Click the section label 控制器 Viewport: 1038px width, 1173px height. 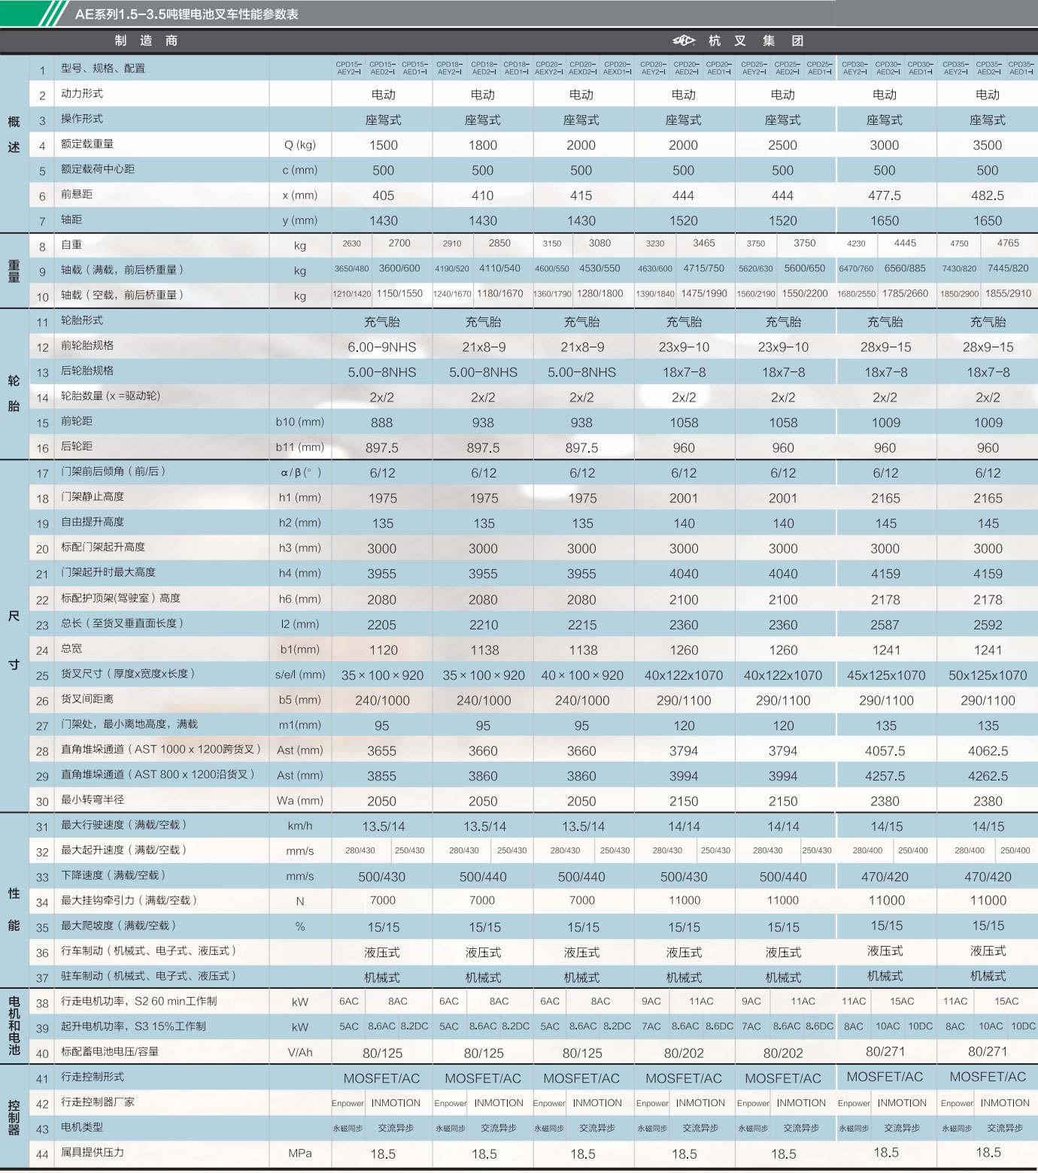[14, 1119]
